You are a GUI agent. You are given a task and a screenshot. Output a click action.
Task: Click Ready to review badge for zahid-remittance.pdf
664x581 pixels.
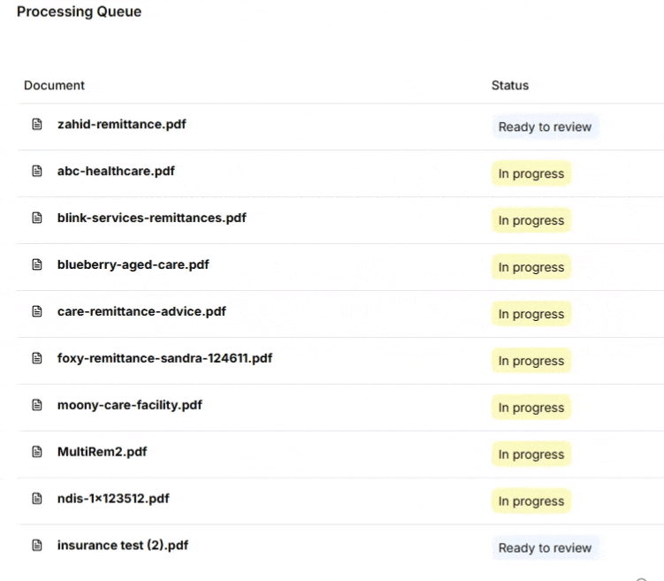click(545, 126)
